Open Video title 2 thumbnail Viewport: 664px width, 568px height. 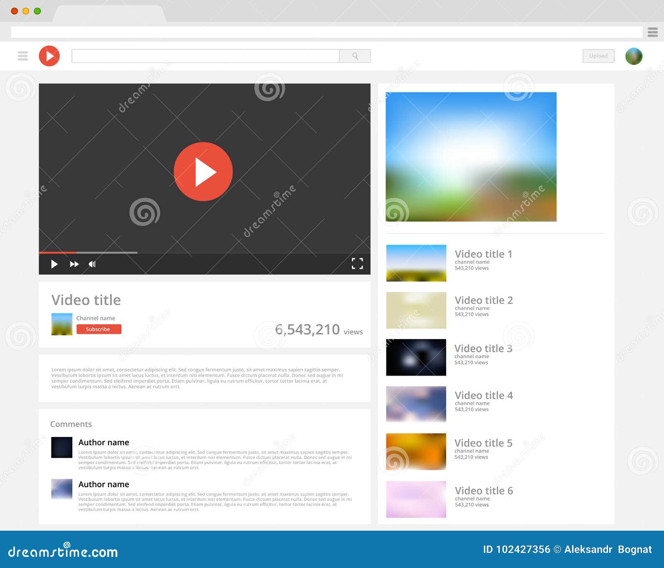click(x=416, y=311)
